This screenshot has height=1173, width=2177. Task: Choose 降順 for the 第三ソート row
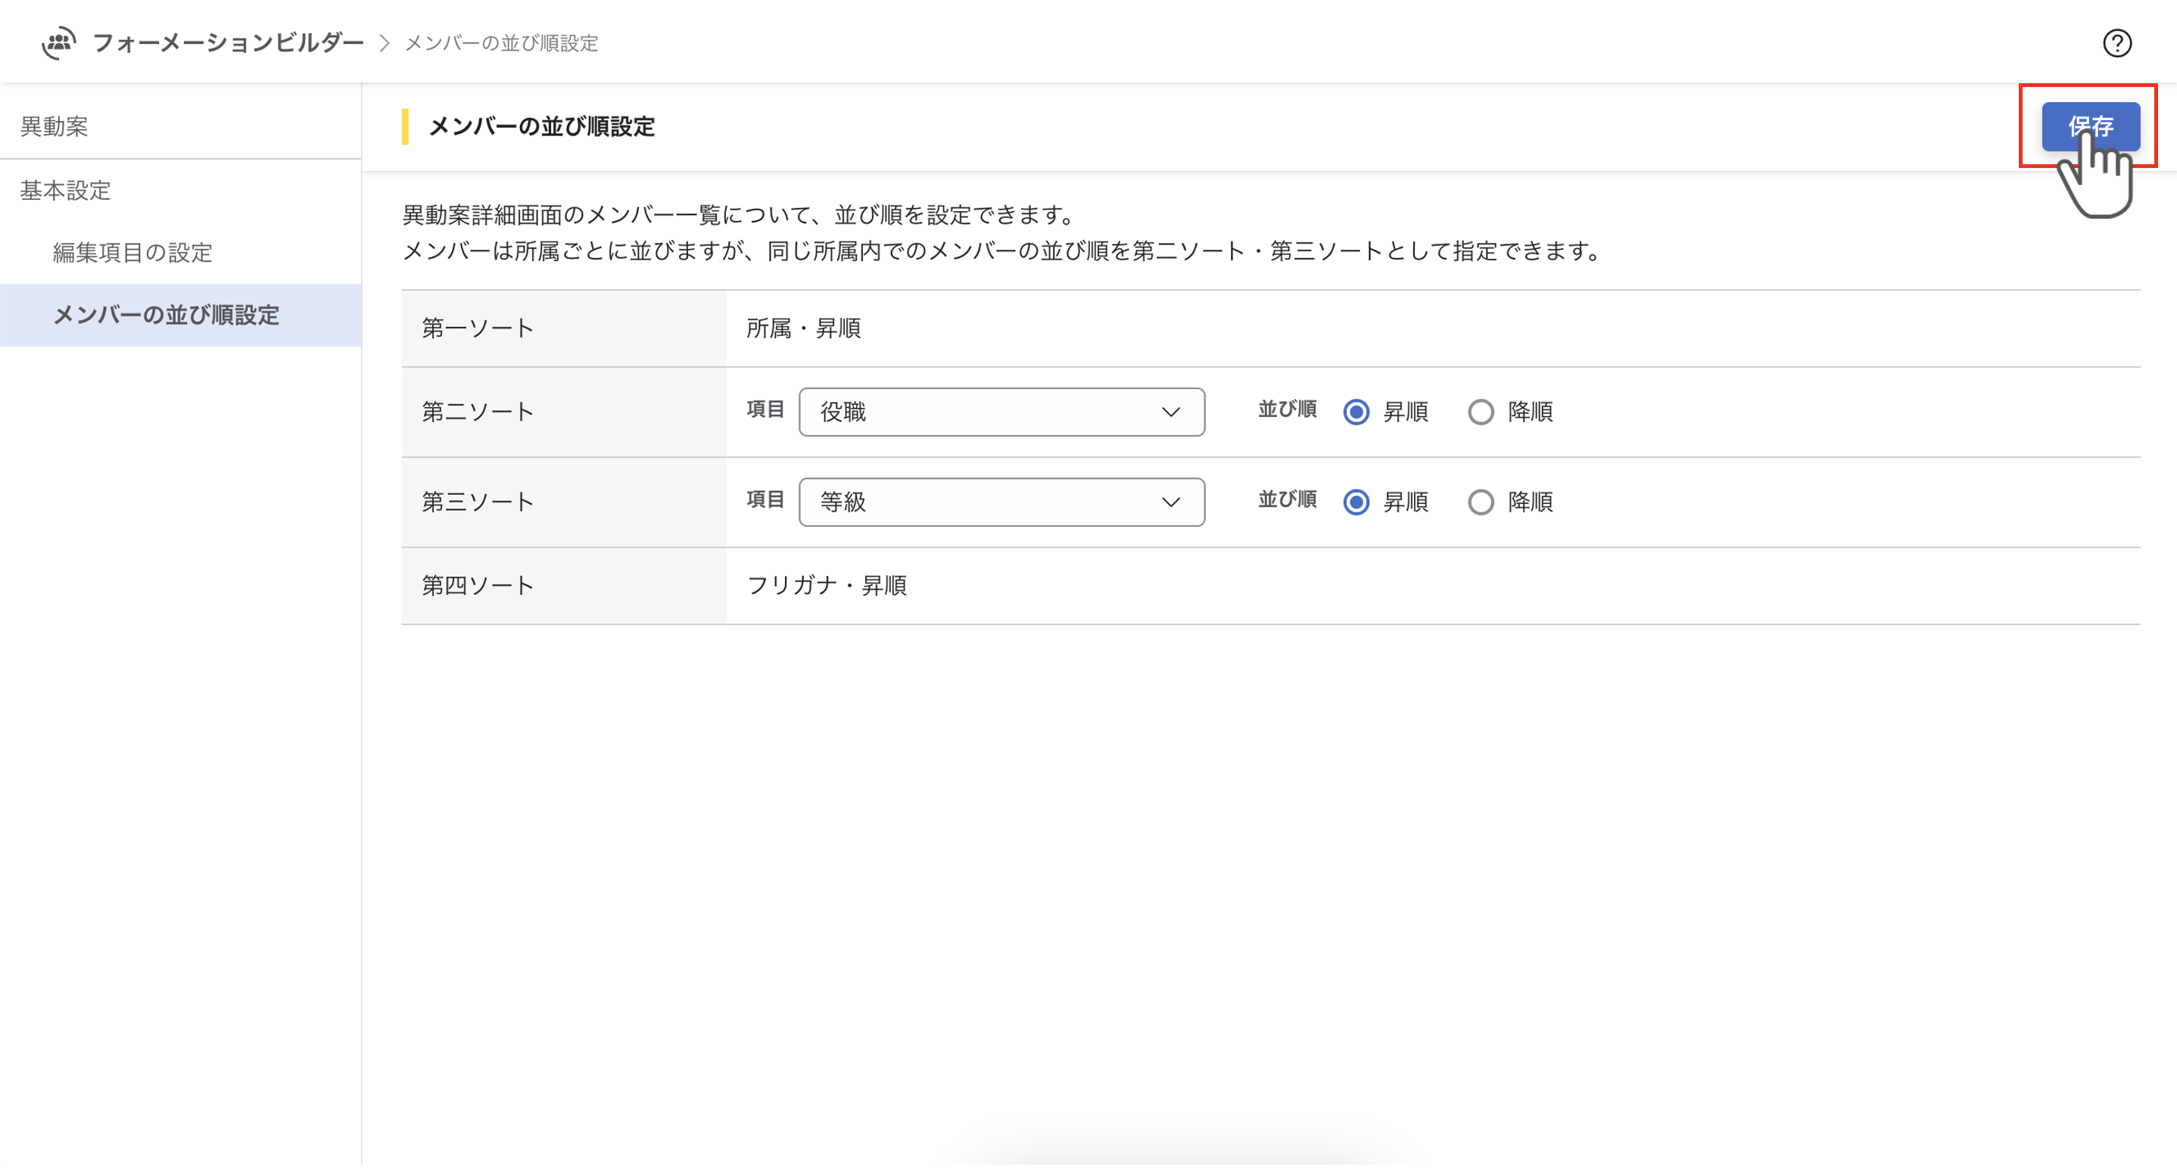(x=1481, y=502)
